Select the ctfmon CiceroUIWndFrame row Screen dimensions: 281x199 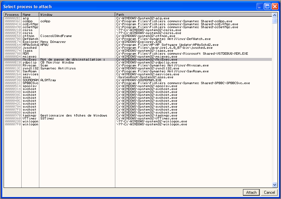pos(138,36)
